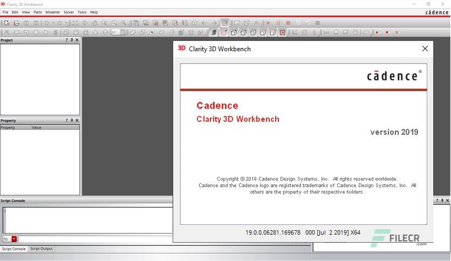The width and height of the screenshot is (451, 261).
Task: Switch to the Script Console tab
Action: (14, 249)
